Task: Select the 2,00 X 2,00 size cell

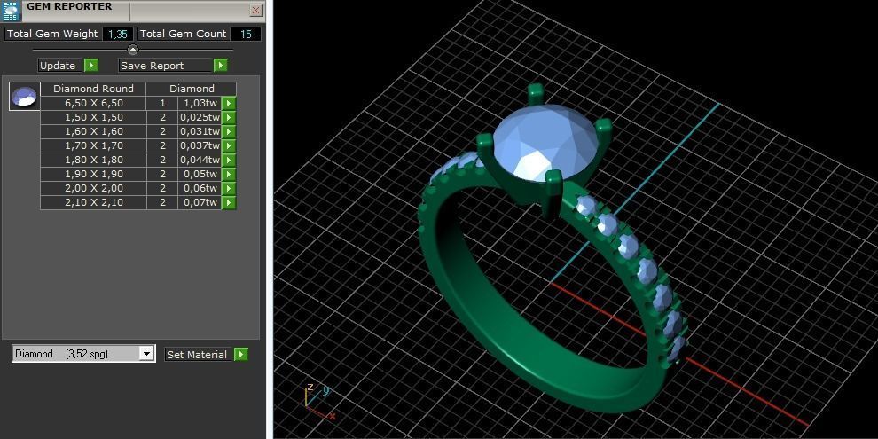Action: point(93,188)
